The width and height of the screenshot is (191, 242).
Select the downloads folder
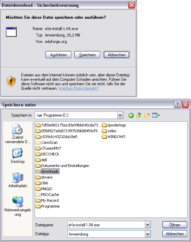pyautogui.click(x=47, y=171)
